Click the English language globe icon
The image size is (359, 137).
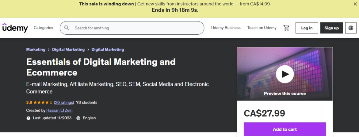click(78, 118)
